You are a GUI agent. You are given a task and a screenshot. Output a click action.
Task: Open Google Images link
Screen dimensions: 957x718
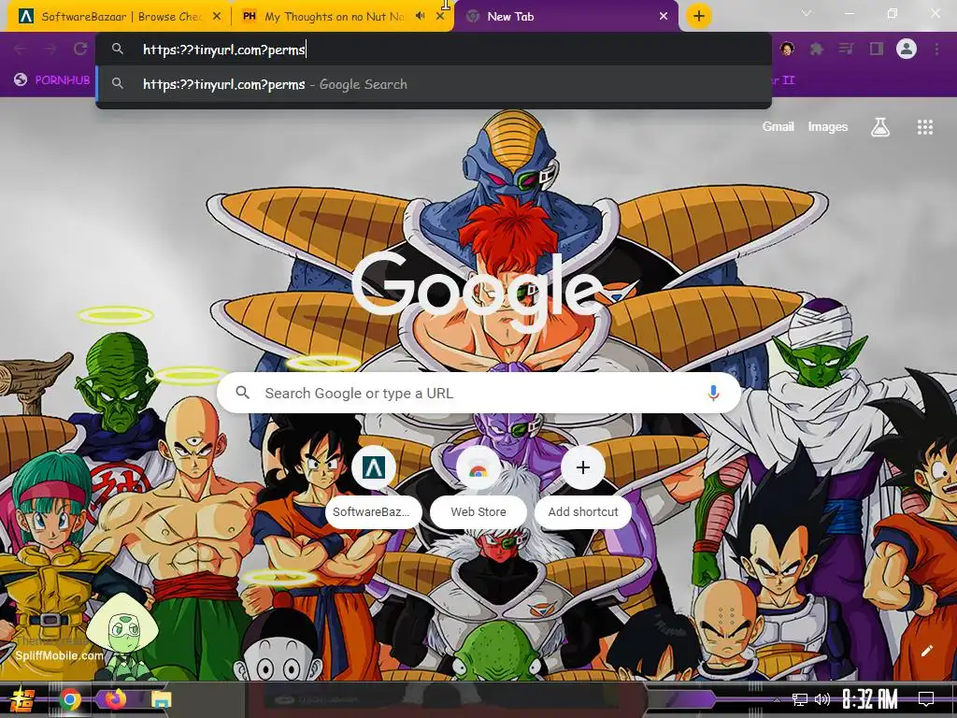pyautogui.click(x=828, y=127)
